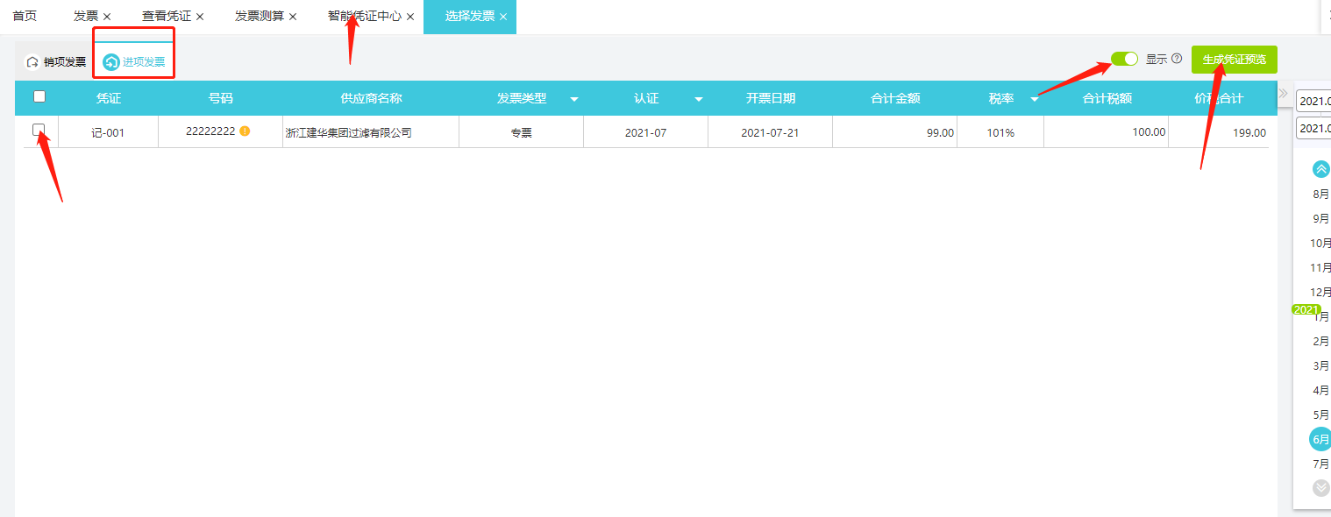Click the month list down-chevron circle
This screenshot has height=517, width=1331.
coord(1321,488)
